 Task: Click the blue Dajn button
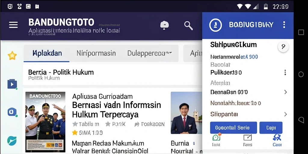tap(271, 128)
